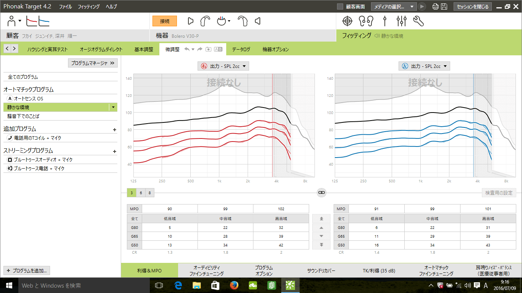Click the プログラムを追加 button

27,270
